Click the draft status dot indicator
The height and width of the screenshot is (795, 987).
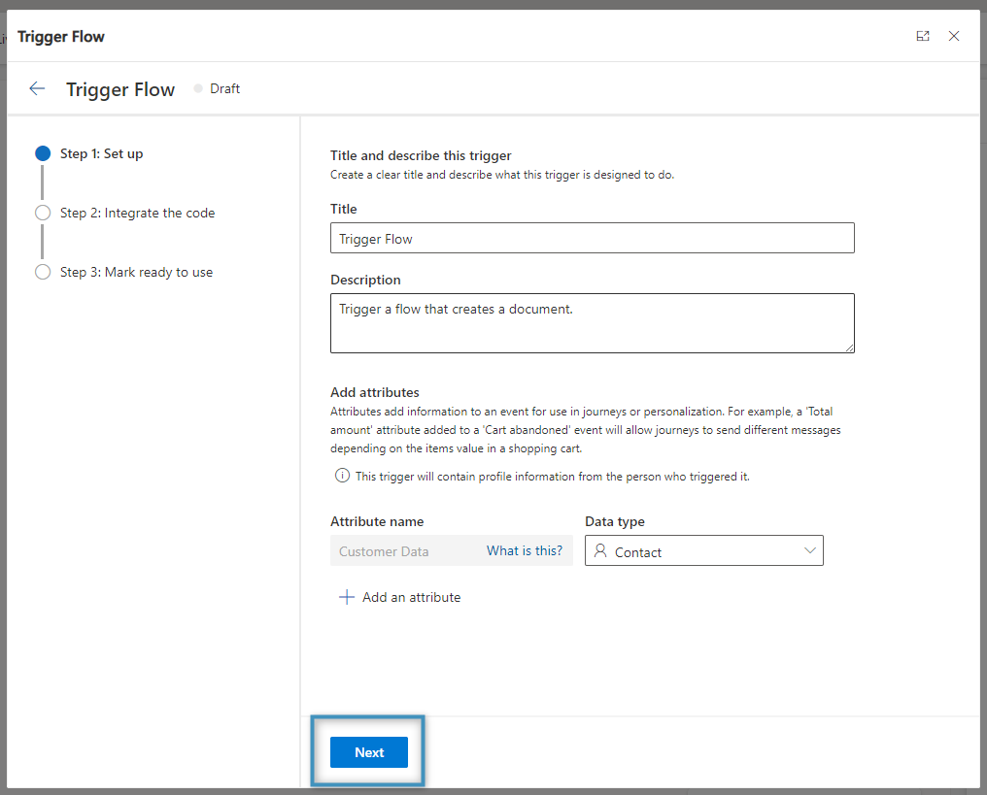click(198, 88)
